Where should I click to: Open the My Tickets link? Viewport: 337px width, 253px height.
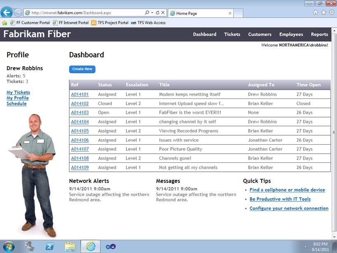pyautogui.click(x=18, y=92)
